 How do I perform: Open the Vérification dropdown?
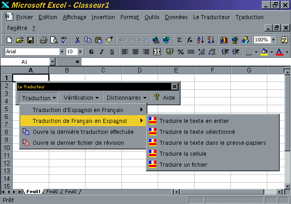(81, 98)
